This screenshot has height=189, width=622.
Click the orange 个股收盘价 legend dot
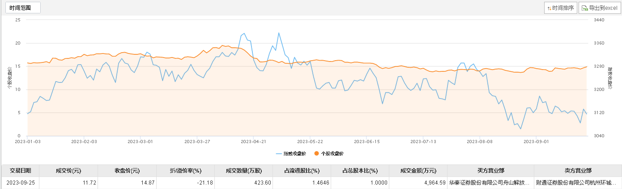[316, 154]
